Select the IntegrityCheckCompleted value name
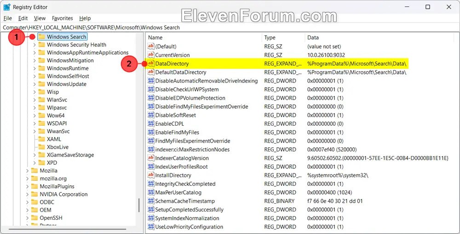 pyautogui.click(x=185, y=184)
